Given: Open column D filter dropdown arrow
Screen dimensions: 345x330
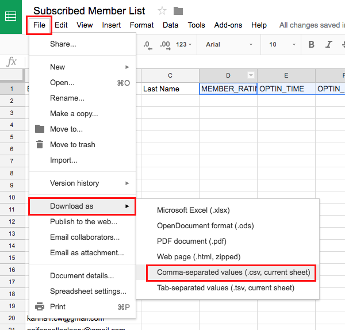Looking at the screenshot, I should 251,75.
